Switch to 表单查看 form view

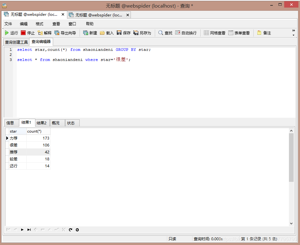pyautogui.click(x=239, y=33)
